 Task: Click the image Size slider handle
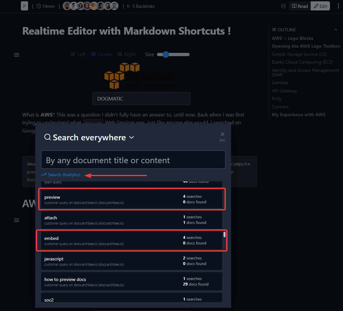[x=166, y=54]
